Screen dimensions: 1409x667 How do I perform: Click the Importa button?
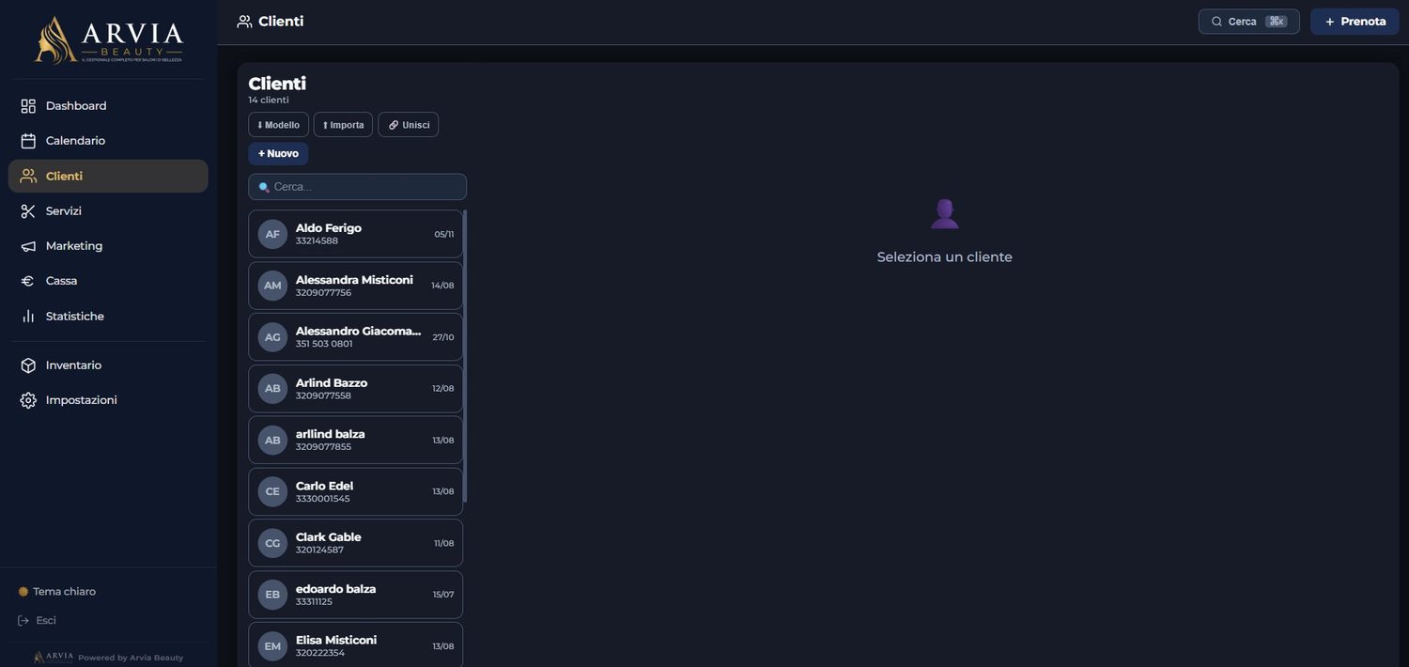tap(343, 125)
